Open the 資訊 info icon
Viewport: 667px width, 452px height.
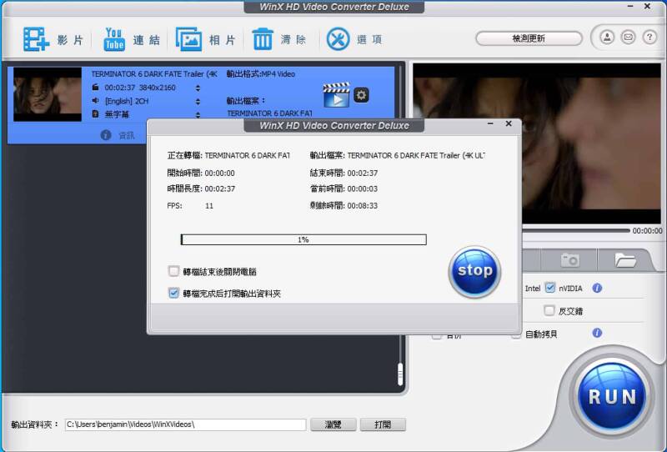click(106, 135)
